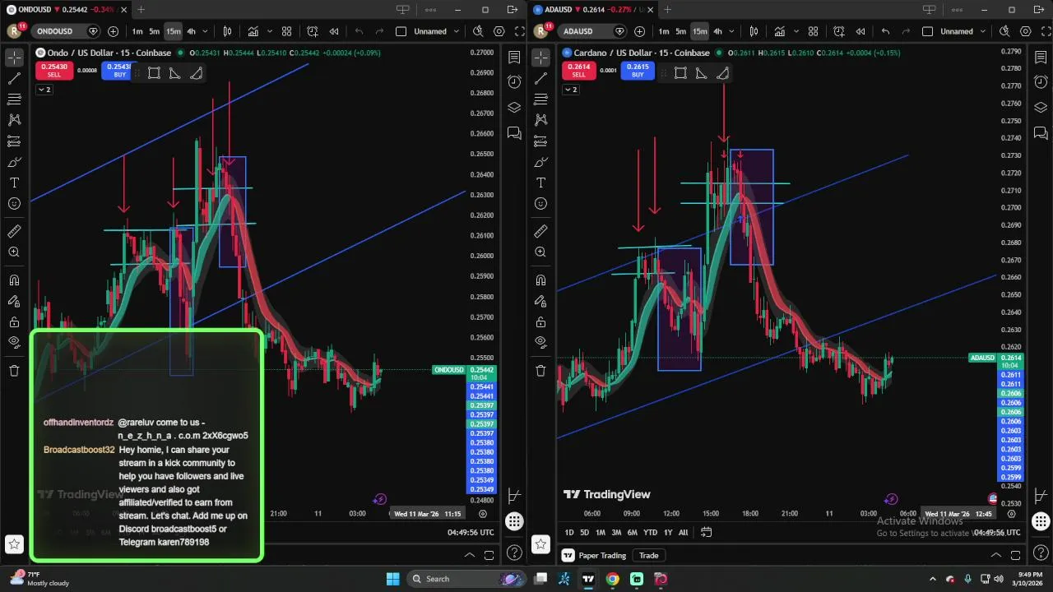
Task: Toggle the magnet snap mode in ADAUSD sidebar
Action: pyautogui.click(x=540, y=280)
